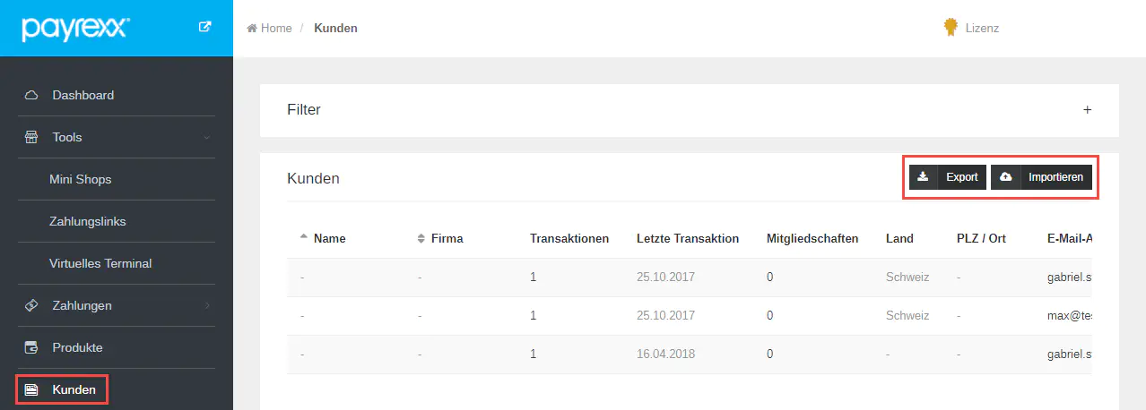Click the Kunden sidebar icon
Screen dimensions: 1146x410
tap(31, 389)
